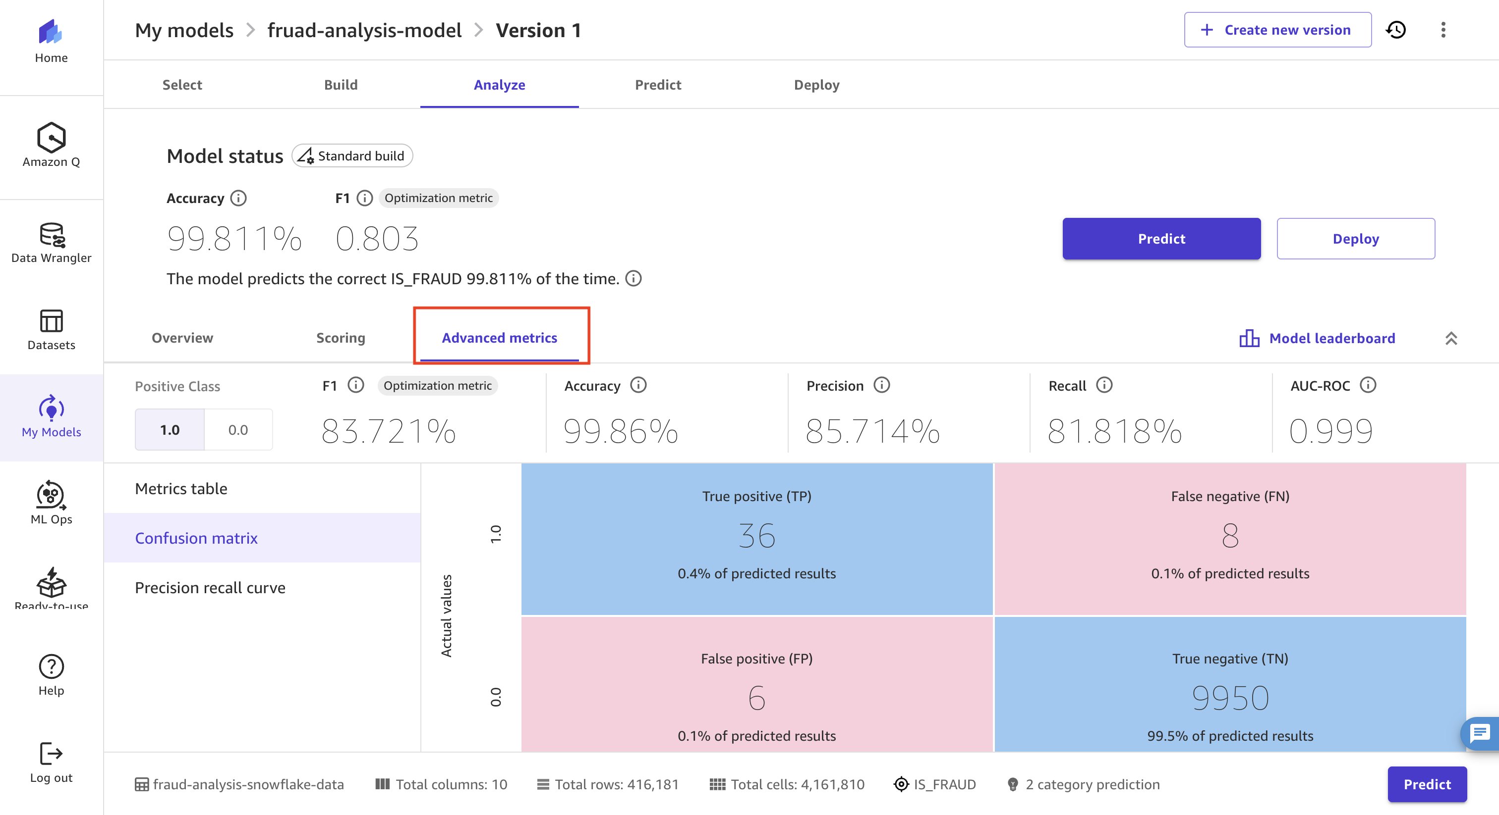The image size is (1499, 815).
Task: Select Metrics table view
Action: click(x=262, y=488)
